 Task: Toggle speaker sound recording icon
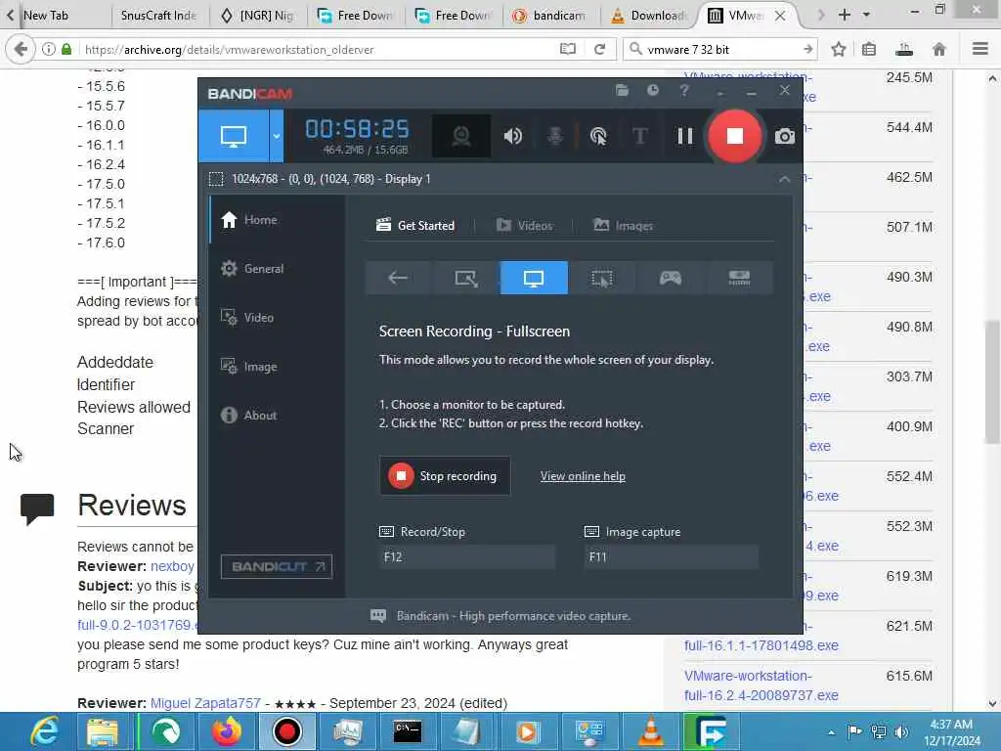click(512, 135)
